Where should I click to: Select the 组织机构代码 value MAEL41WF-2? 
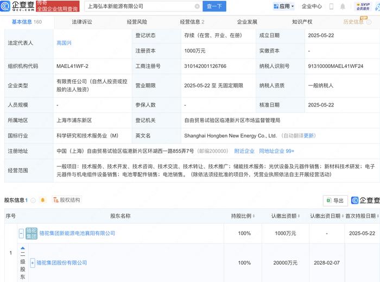tap(72, 66)
